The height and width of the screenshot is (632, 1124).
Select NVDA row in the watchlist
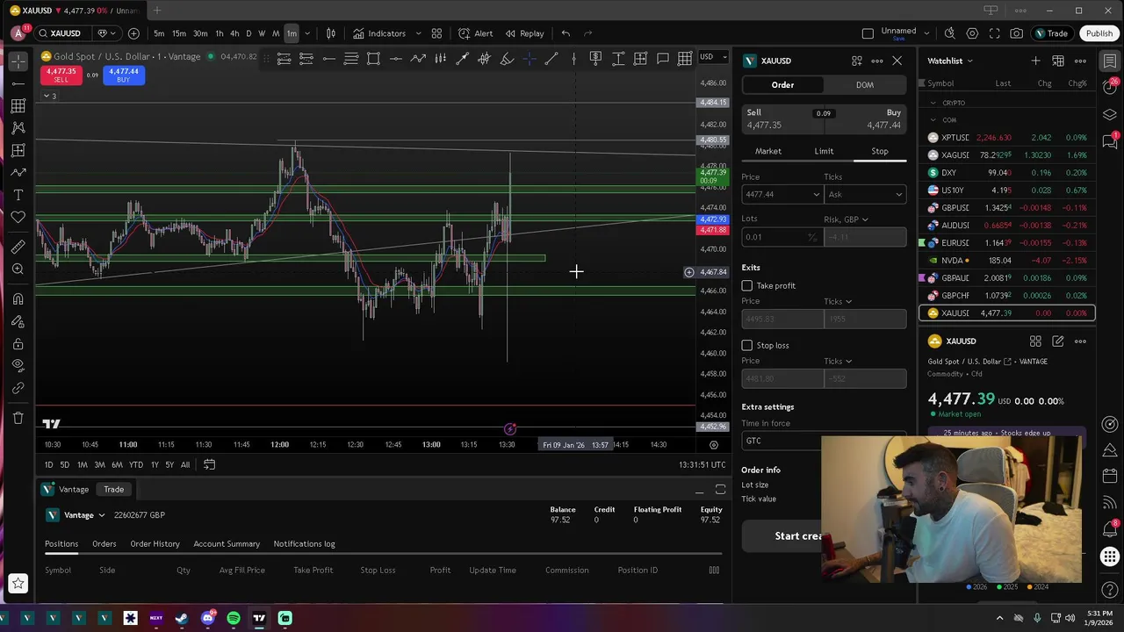pyautogui.click(x=1006, y=261)
